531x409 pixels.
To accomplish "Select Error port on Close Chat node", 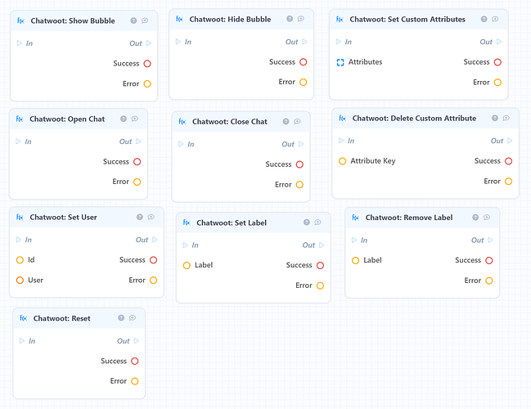I will [299, 185].
